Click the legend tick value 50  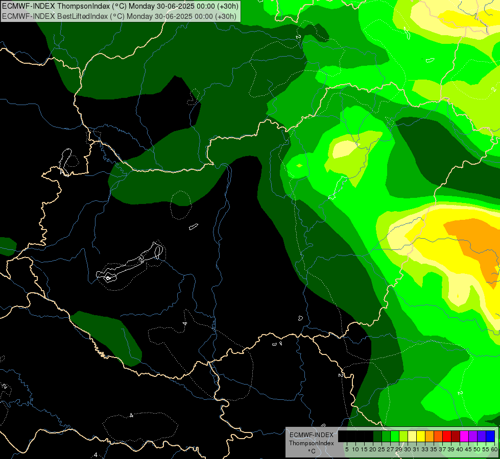[477, 449]
